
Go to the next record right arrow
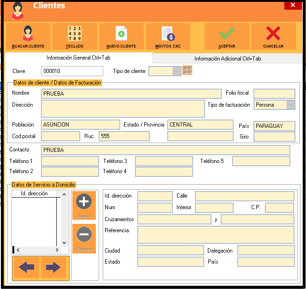coord(53,267)
